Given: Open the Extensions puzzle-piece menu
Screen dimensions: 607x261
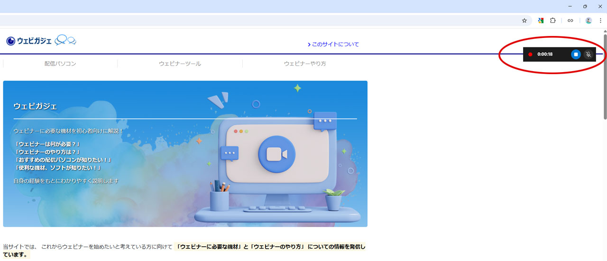Looking at the screenshot, I should (x=553, y=20).
